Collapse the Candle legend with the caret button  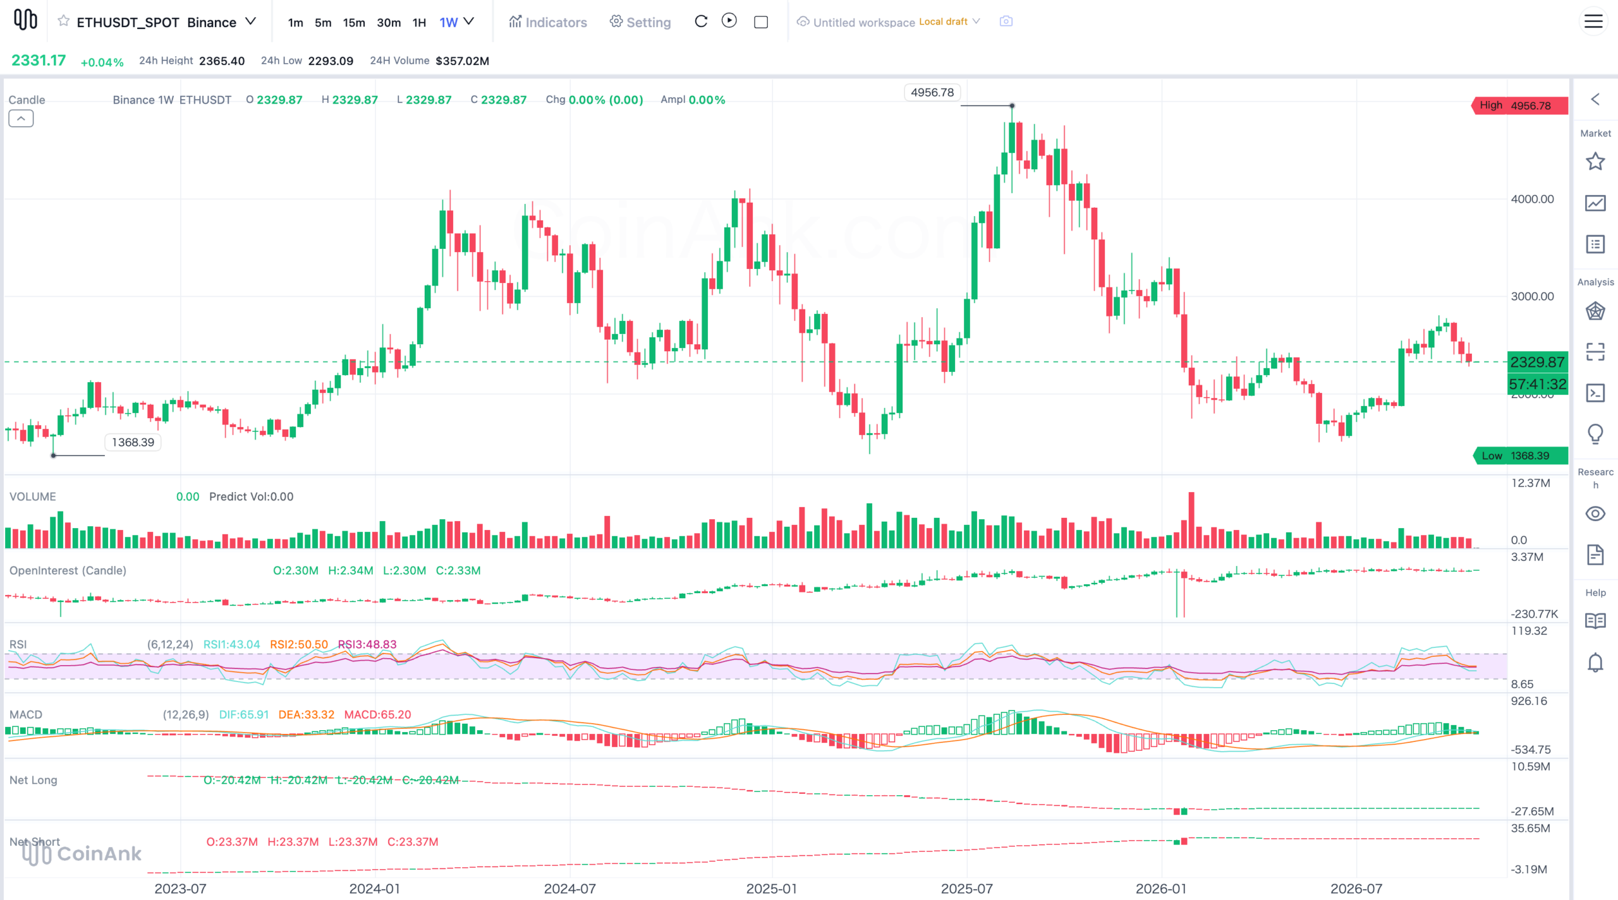21,118
